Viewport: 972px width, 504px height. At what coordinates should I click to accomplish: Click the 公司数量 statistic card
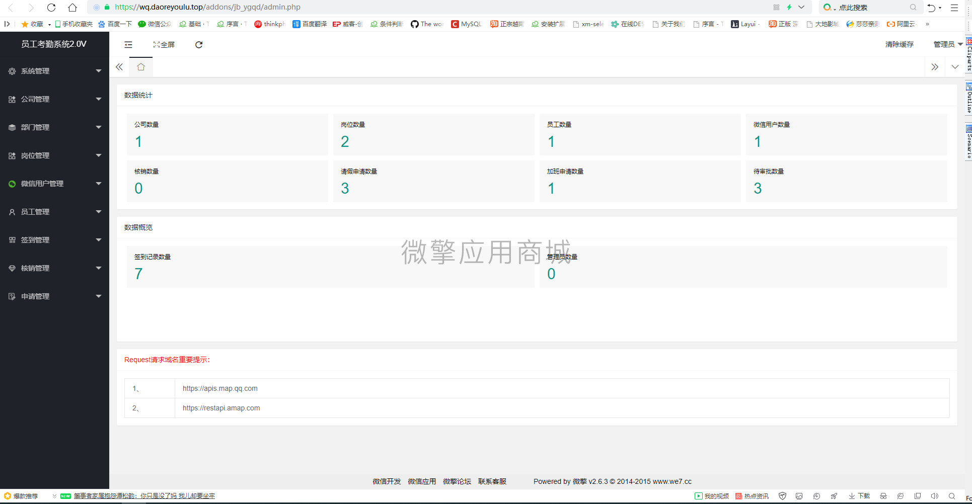(228, 134)
